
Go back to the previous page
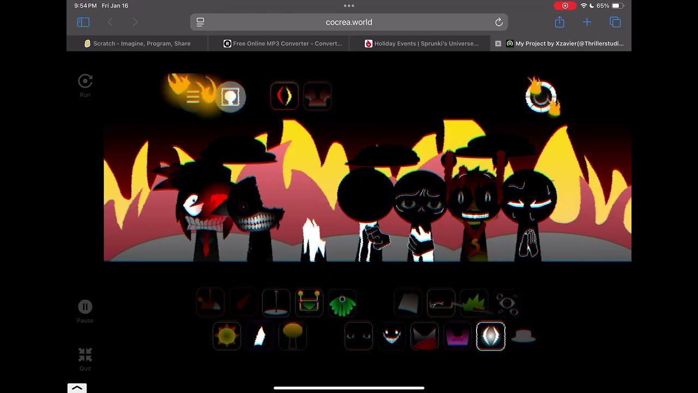111,22
